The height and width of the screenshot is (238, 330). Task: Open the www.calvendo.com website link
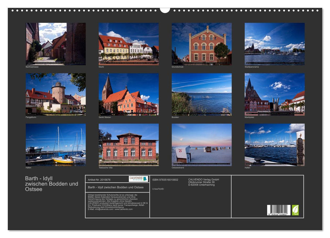pyautogui.click(x=123, y=209)
